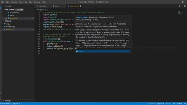Open speech.py from Open Editors list
This screenshot has width=187, height=105.
click(14, 18)
